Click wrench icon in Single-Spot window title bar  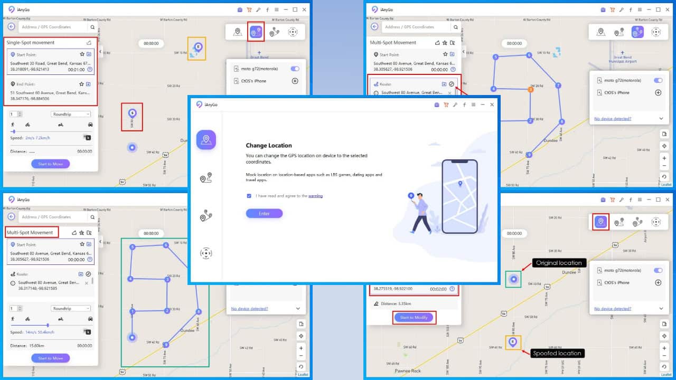(x=258, y=9)
